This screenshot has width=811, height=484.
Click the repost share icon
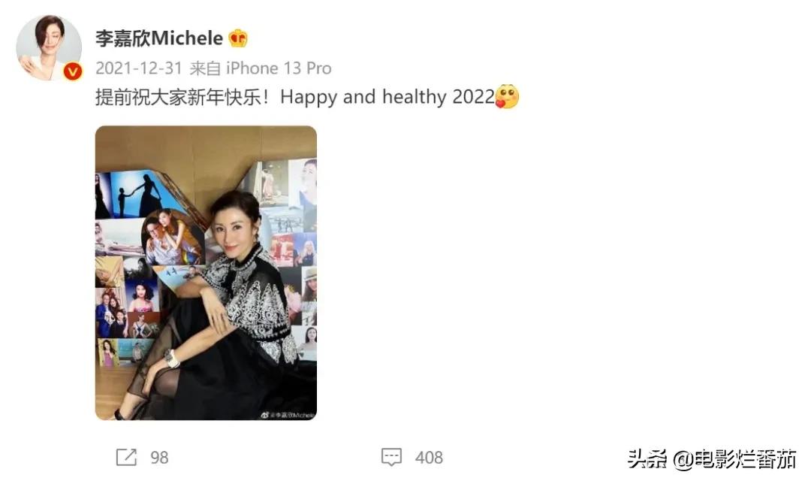coord(126,457)
